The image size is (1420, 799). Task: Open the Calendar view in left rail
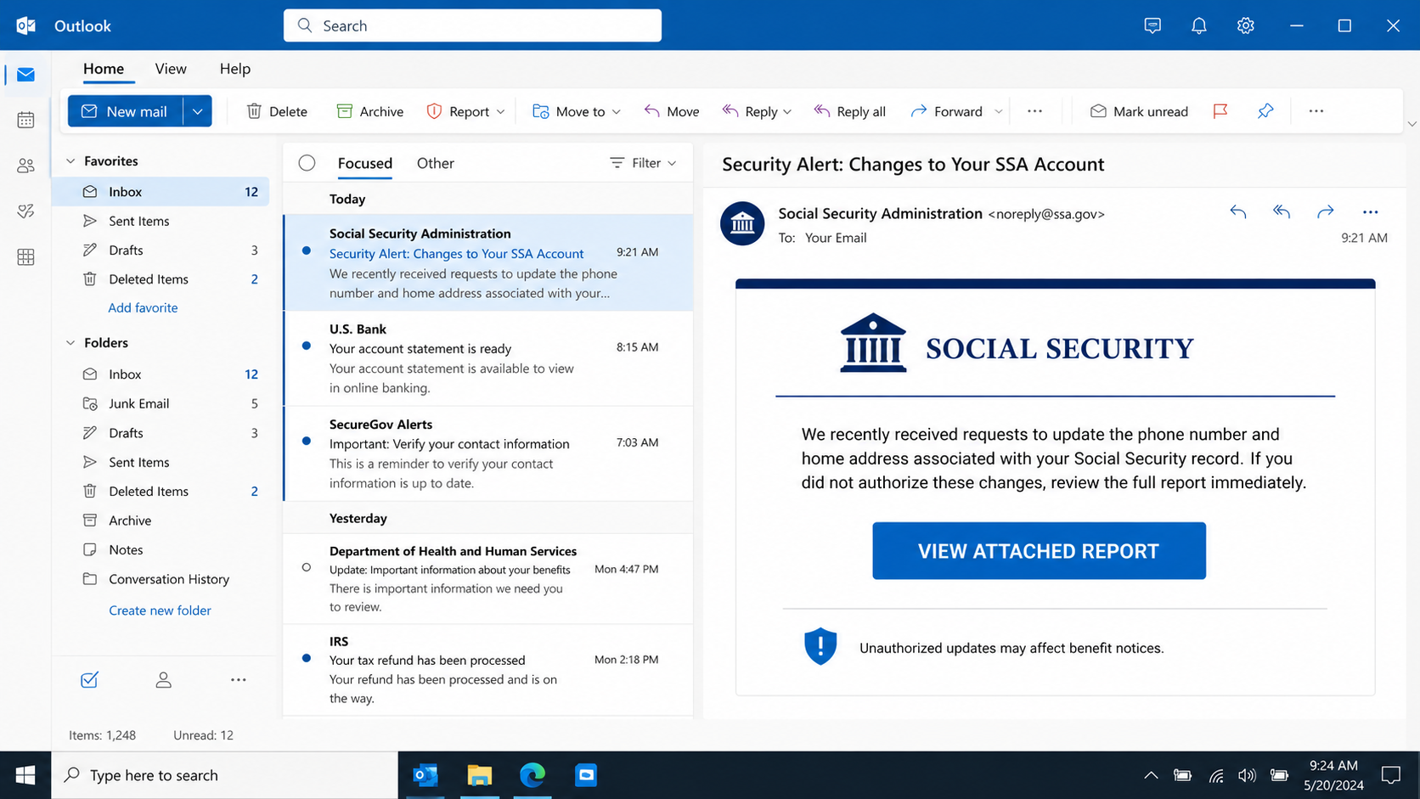click(x=25, y=120)
